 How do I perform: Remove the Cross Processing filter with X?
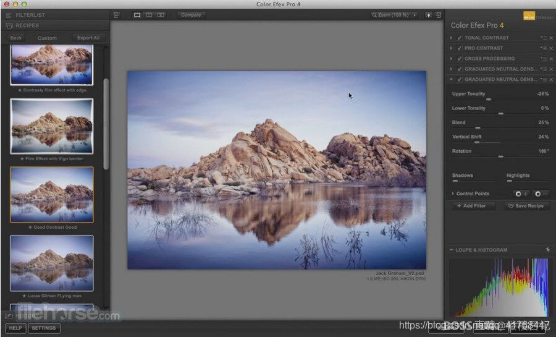click(x=552, y=59)
